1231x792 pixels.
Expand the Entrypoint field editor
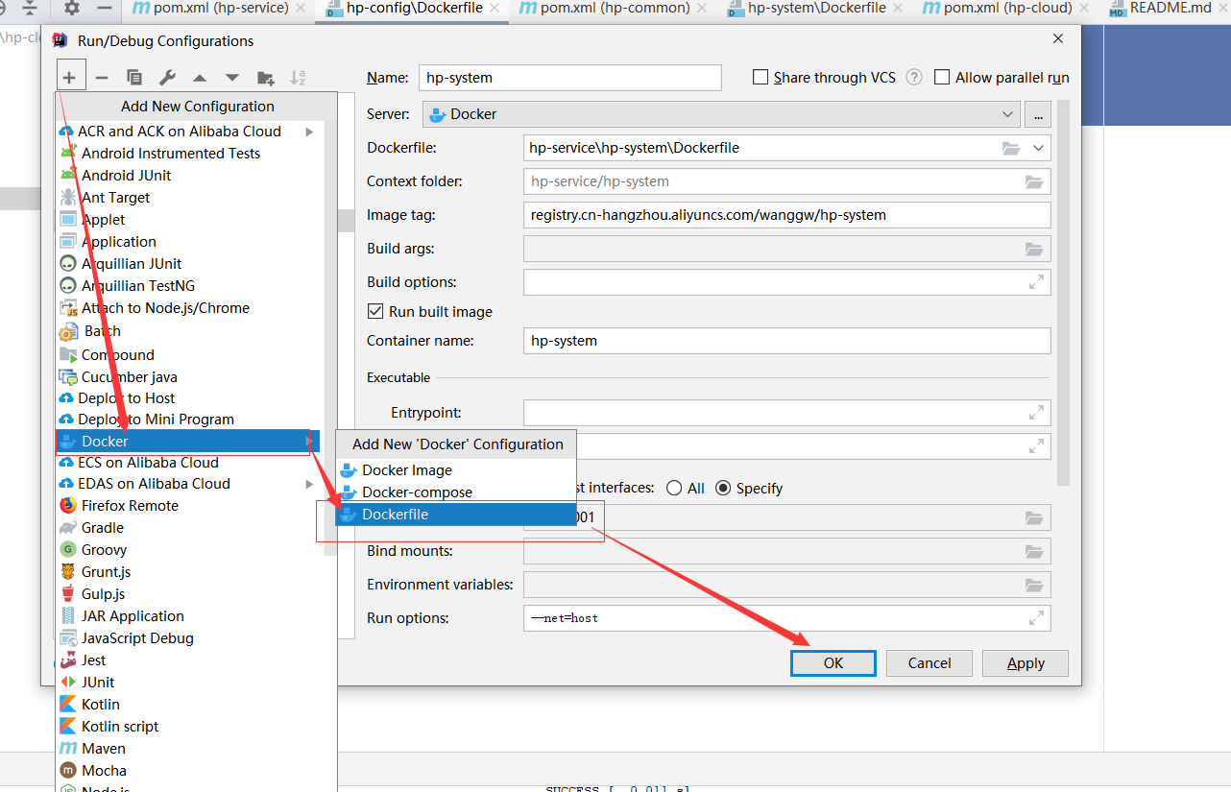[1036, 413]
